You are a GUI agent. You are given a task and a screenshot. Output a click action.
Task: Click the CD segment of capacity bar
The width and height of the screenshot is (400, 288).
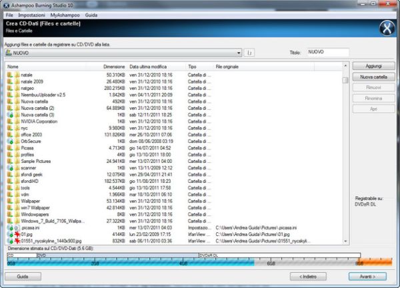(22, 255)
